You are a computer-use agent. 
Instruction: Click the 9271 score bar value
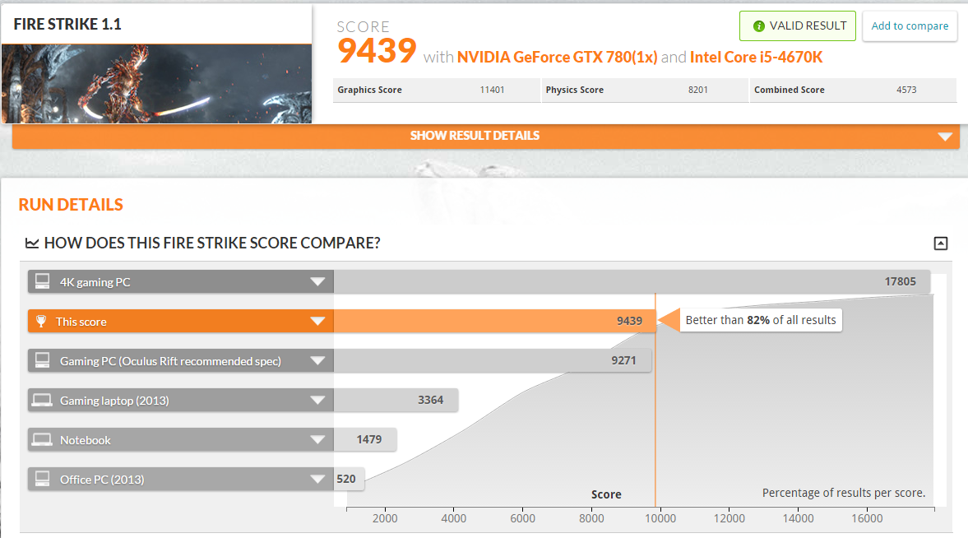[x=623, y=360]
